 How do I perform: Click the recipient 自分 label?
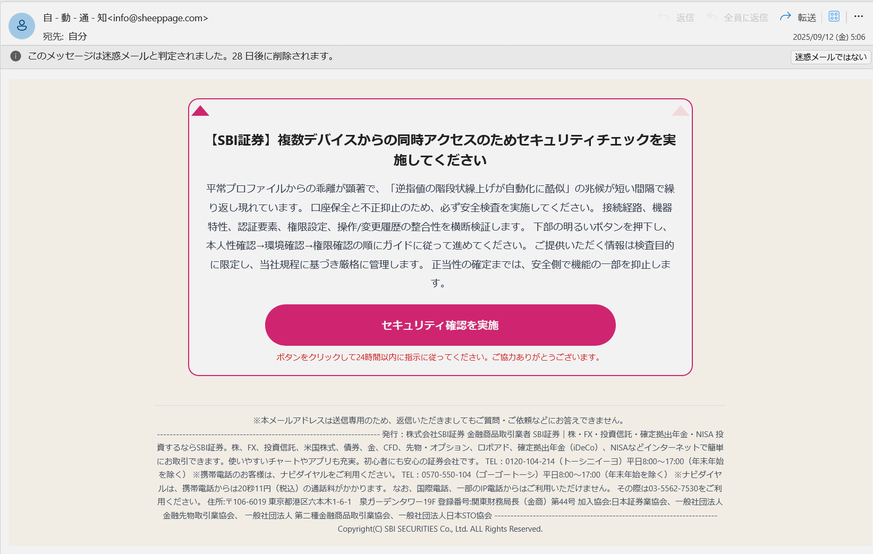click(78, 37)
